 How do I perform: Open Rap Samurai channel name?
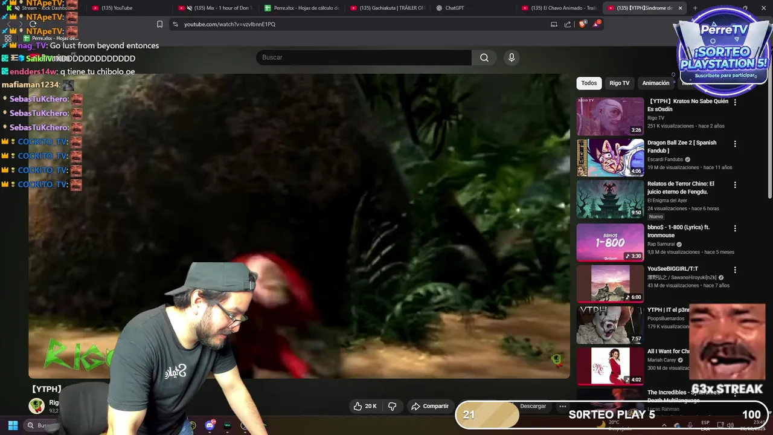click(661, 244)
